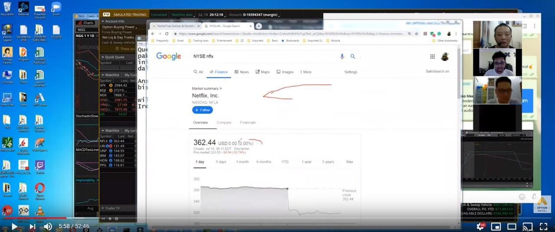The width and height of the screenshot is (555, 232).
Task: Open the Google apps grid
Action: (x=432, y=56)
